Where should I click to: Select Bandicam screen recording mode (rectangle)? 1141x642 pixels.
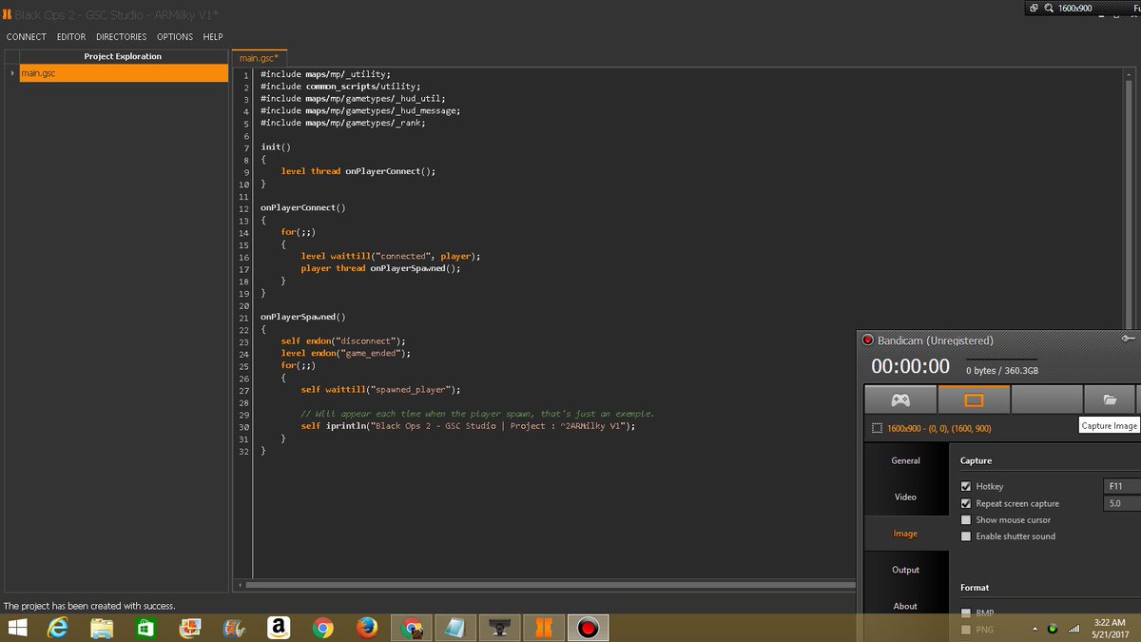click(x=974, y=400)
